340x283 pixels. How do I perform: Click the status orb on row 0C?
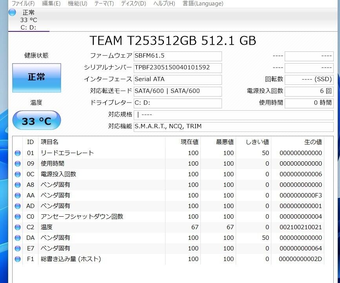click(x=18, y=174)
